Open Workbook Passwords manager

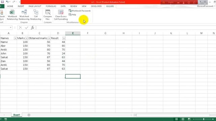click(x=80, y=11)
